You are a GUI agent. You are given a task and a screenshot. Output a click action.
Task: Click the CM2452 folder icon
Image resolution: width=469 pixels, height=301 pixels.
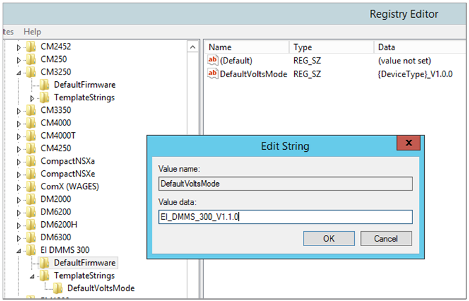tap(31, 47)
